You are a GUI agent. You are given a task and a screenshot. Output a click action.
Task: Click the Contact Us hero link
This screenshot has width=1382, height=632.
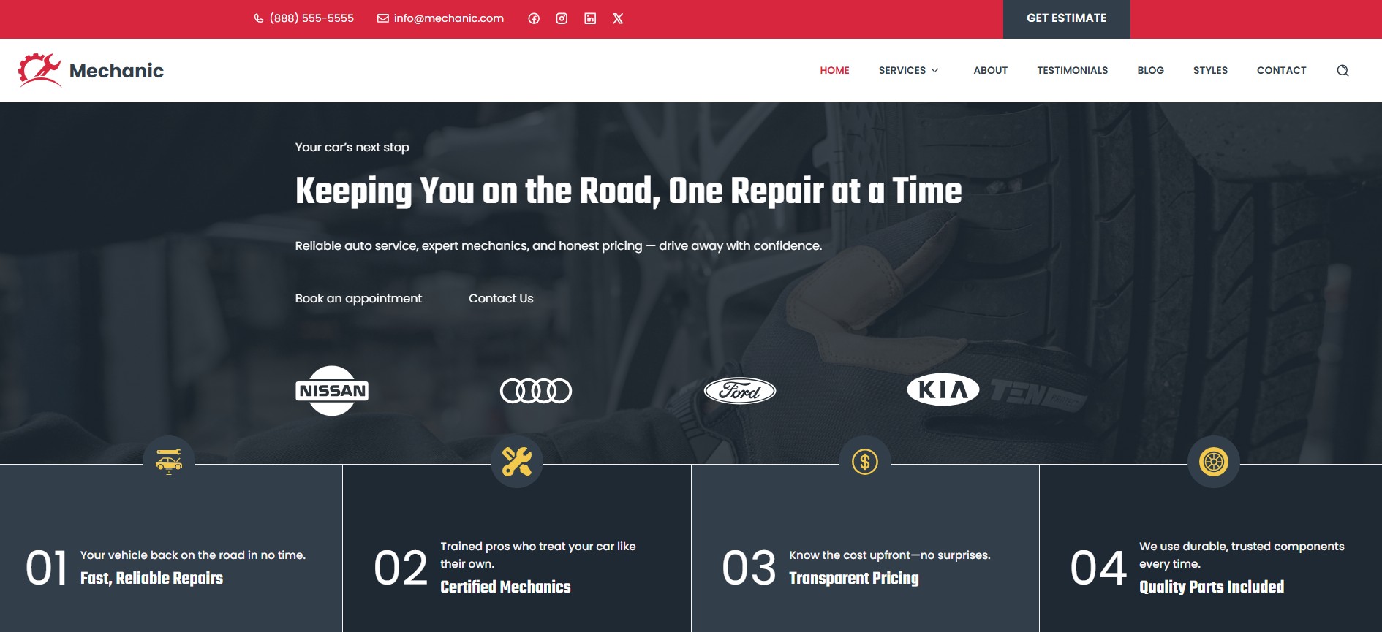click(501, 299)
